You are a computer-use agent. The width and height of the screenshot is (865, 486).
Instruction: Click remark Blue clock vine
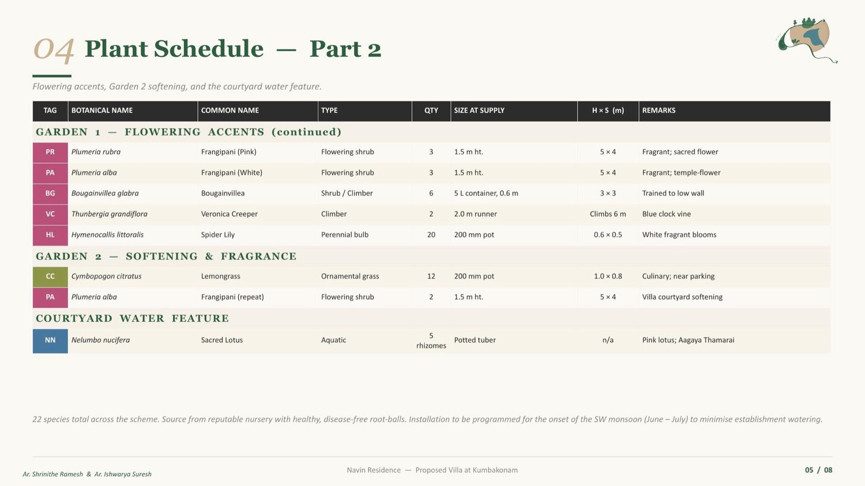667,214
